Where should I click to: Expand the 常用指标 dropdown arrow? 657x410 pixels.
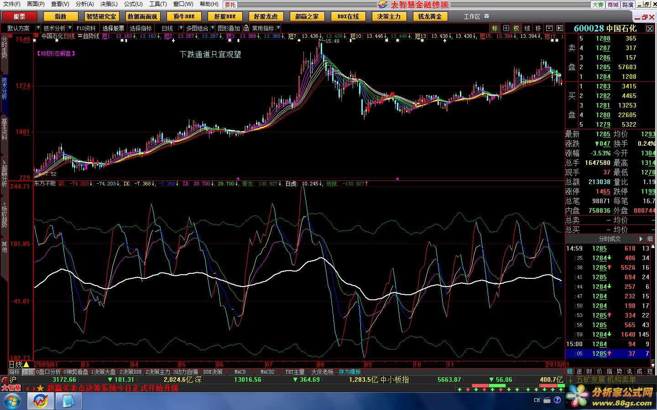(278, 28)
